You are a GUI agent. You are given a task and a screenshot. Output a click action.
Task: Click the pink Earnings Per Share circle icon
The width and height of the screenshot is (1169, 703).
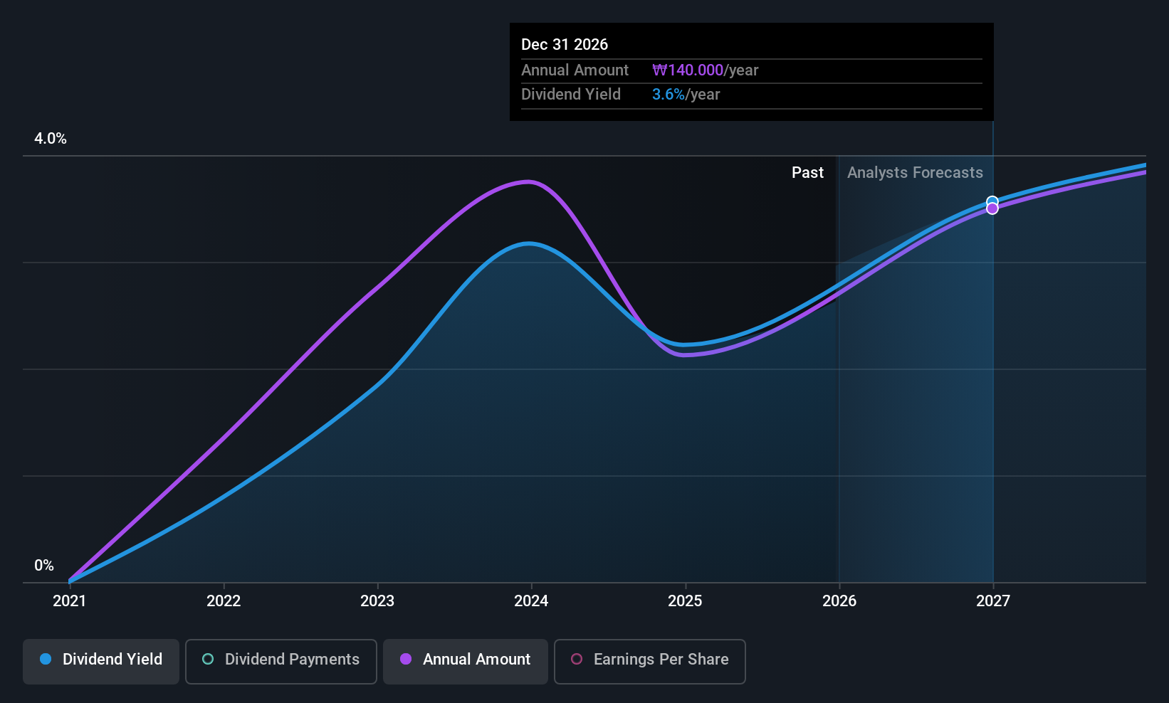577,659
